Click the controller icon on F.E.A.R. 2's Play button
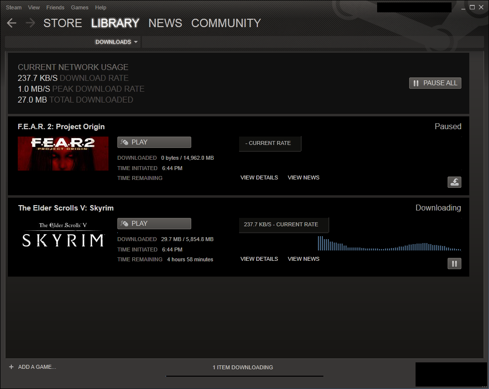The width and height of the screenshot is (489, 389). [x=124, y=142]
